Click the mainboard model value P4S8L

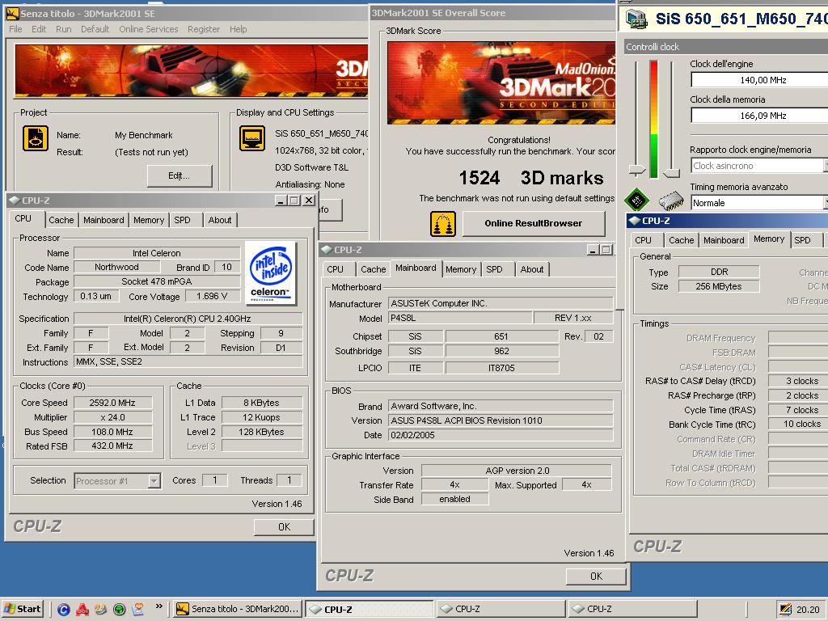pyautogui.click(x=460, y=318)
